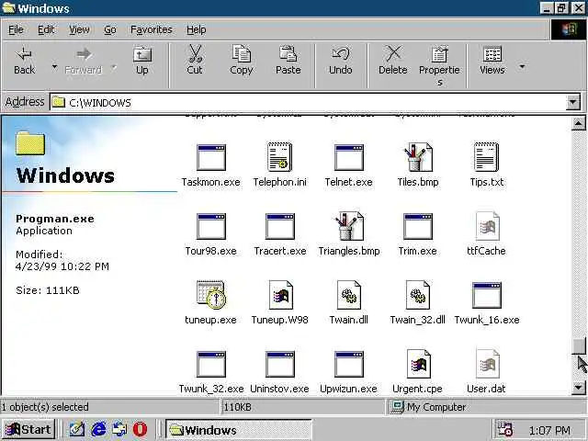Select the Tiles.bmp image icon
The width and height of the screenshot is (588, 441).
[x=418, y=157]
